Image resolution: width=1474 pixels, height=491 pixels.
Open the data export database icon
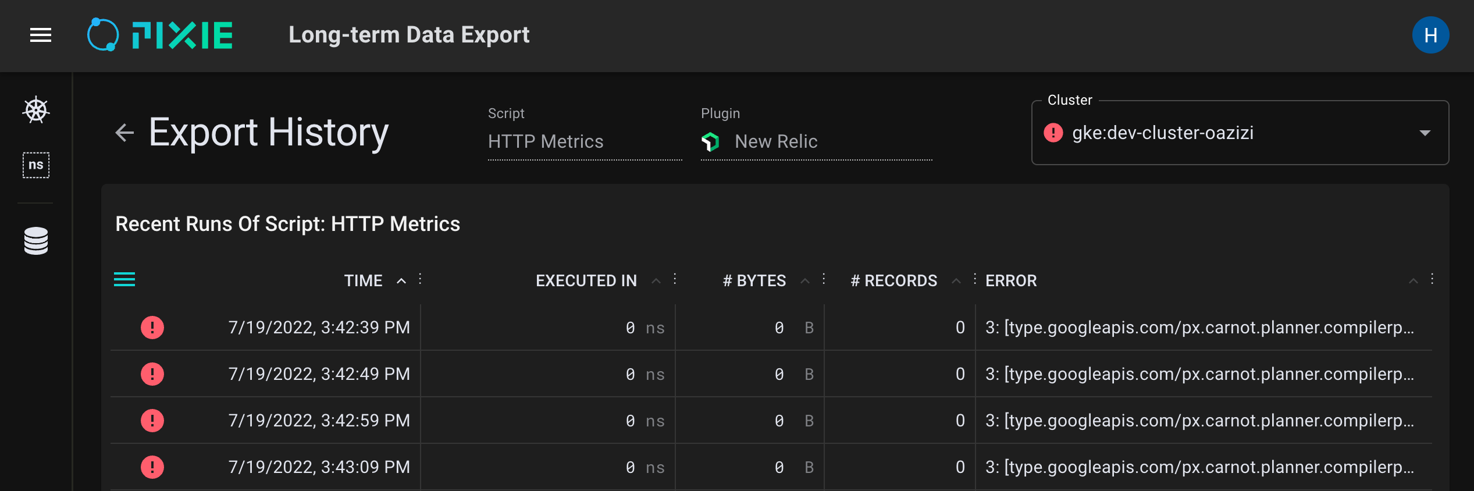coord(36,241)
